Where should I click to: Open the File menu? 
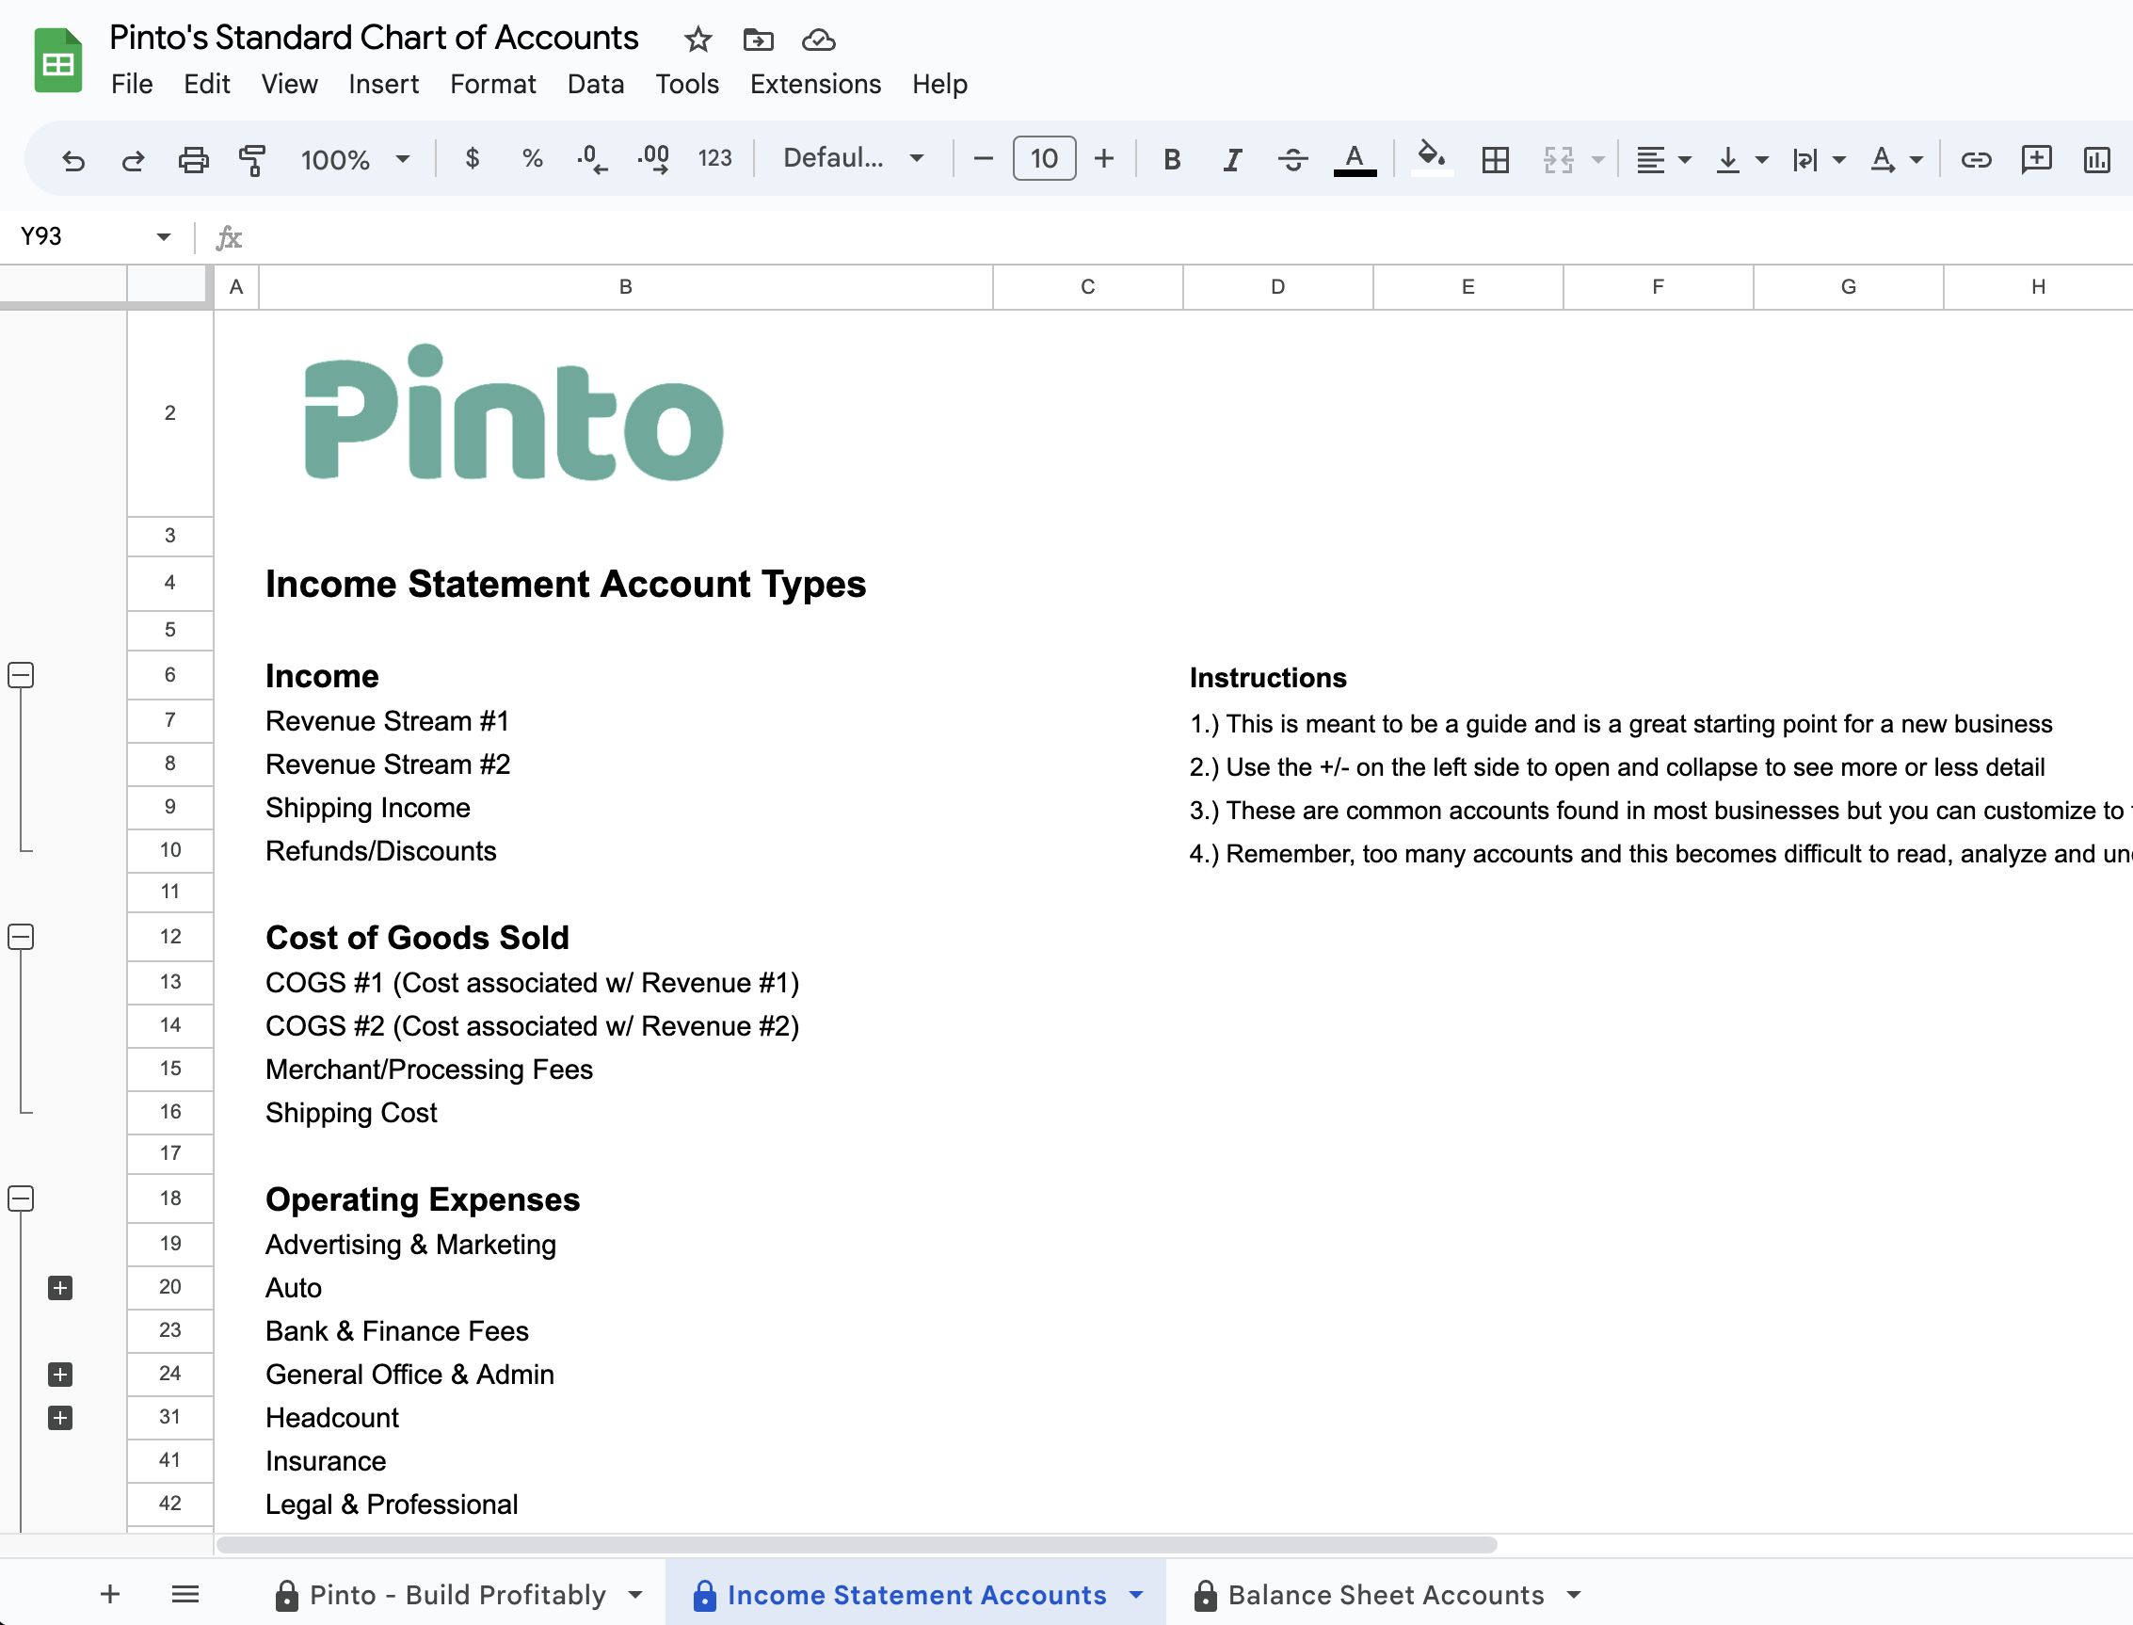coord(132,84)
